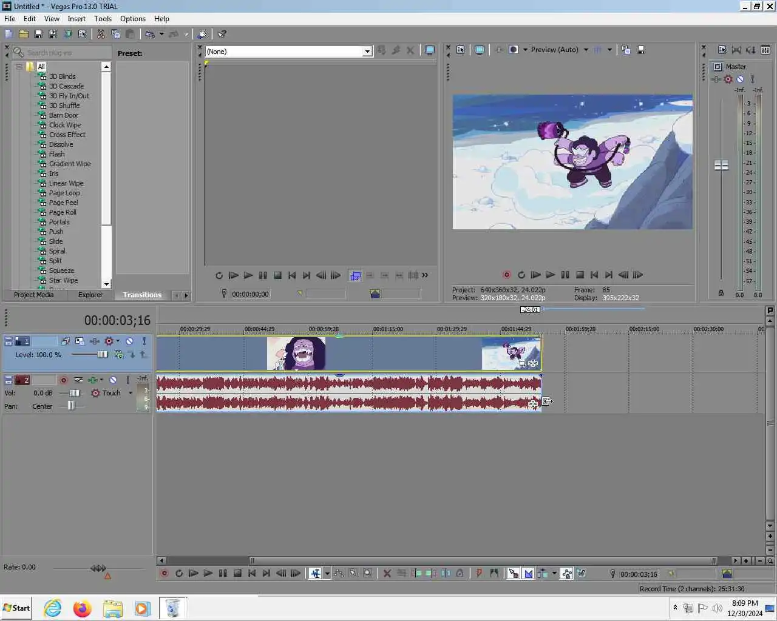The image size is (777, 621).
Task: Select the Page Peel transition
Action: 64,203
